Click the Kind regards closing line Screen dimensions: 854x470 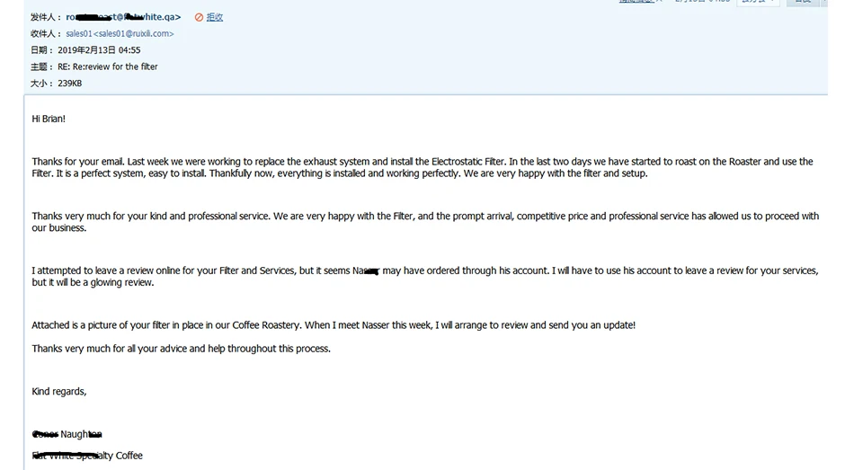58,392
